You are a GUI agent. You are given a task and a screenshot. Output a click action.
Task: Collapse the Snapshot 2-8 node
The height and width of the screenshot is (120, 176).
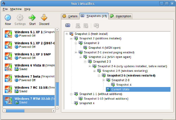[x=104, y=80]
